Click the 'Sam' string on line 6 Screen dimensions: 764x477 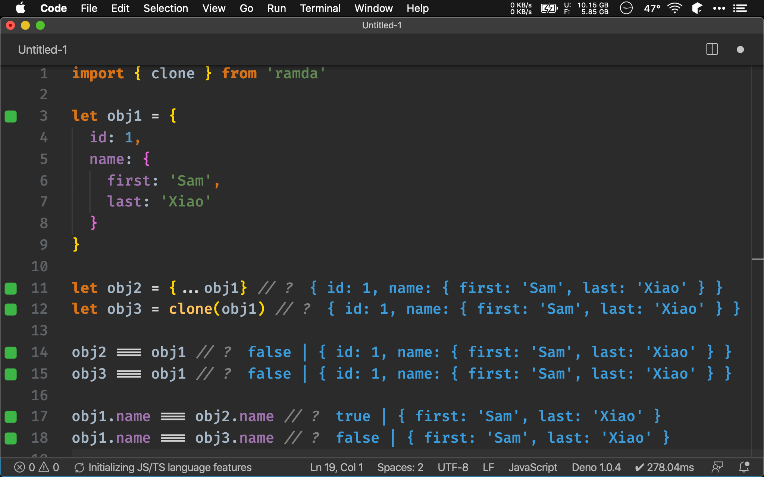(190, 181)
